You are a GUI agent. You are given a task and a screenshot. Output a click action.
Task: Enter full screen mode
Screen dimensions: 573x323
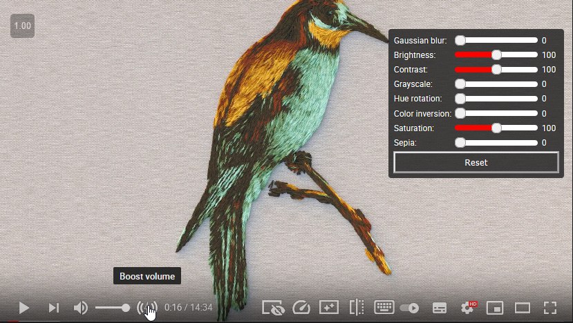[550, 308]
